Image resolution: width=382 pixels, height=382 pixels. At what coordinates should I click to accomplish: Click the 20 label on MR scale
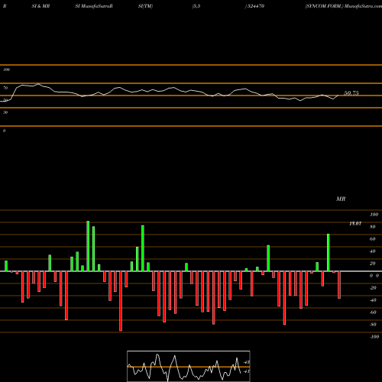coord(373,264)
